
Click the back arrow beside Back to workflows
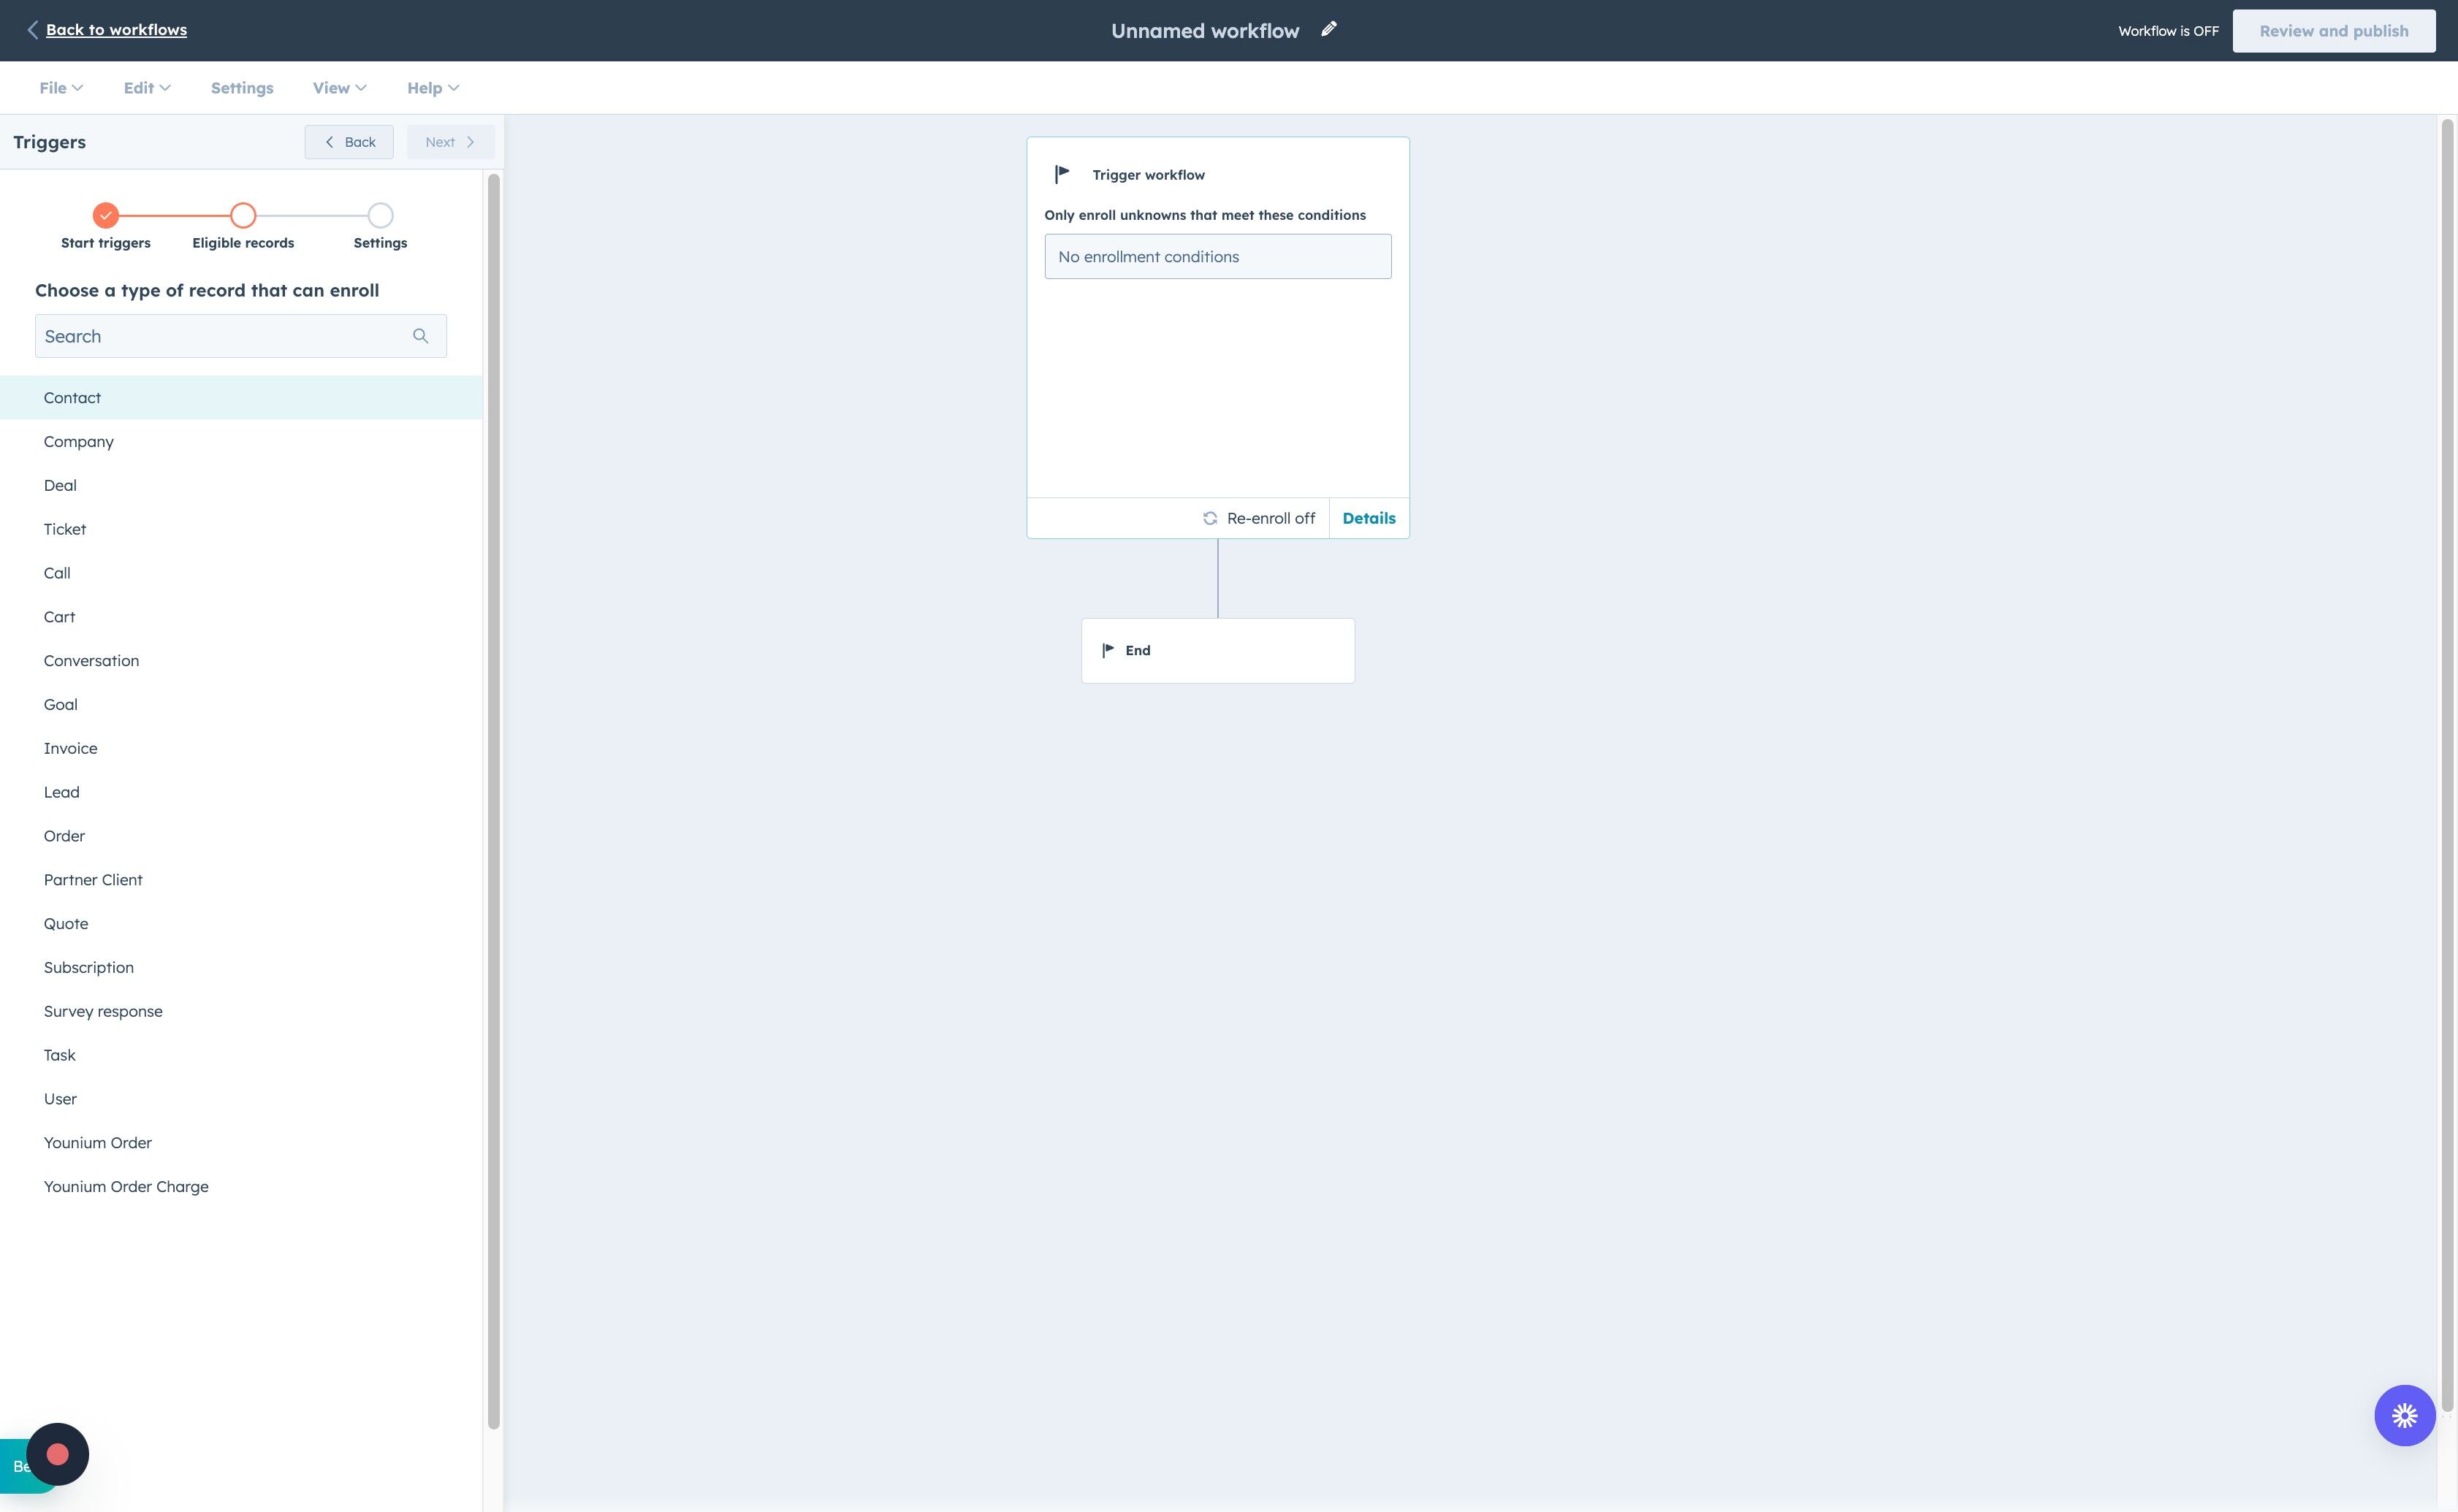tap(33, 30)
